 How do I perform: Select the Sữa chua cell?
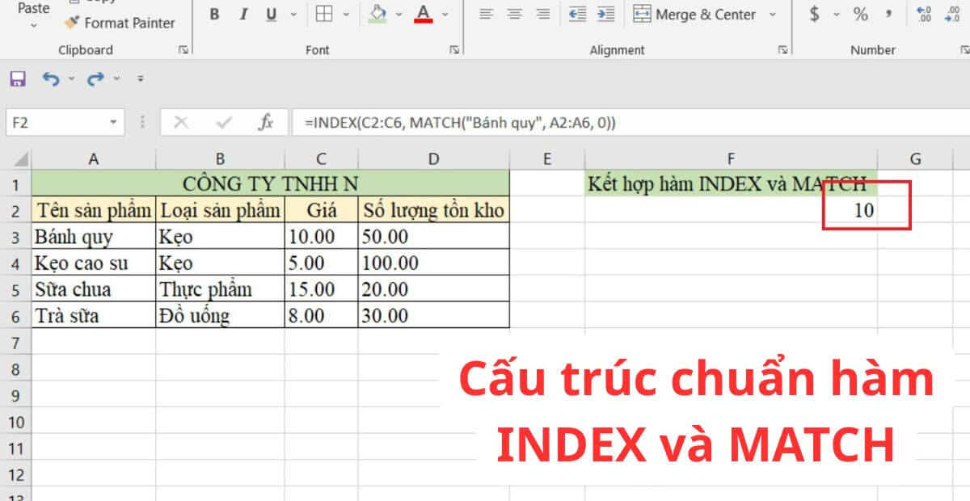point(94,289)
